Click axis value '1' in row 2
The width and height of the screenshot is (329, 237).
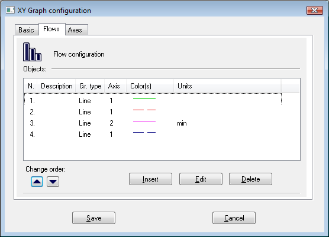(111, 112)
